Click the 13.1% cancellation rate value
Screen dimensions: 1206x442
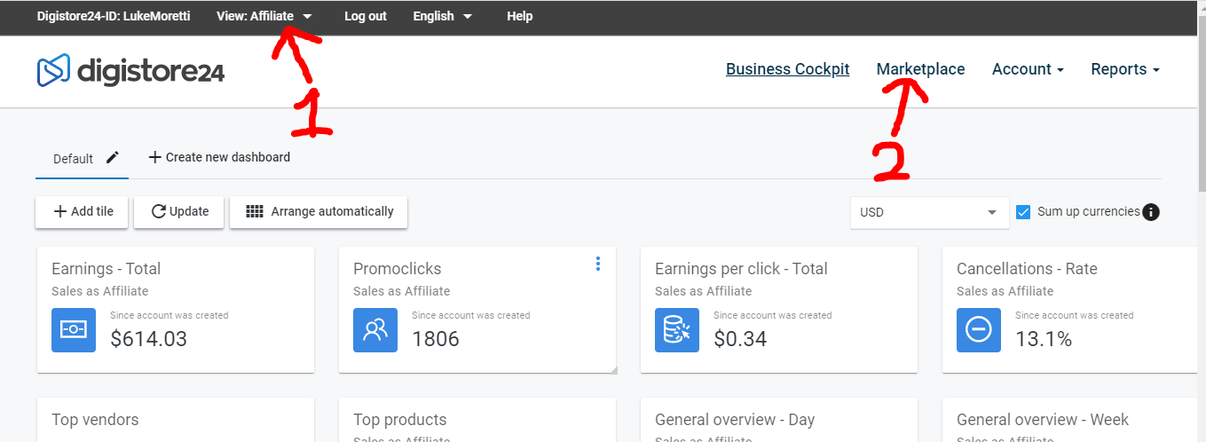pos(1044,338)
